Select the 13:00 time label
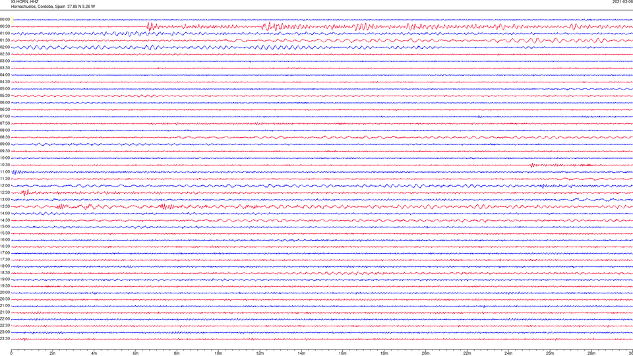The height and width of the screenshot is (356, 633). pyautogui.click(x=5, y=199)
